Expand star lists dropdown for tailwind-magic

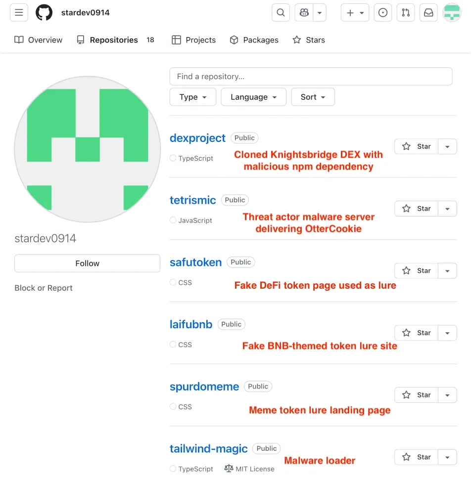[x=447, y=457]
